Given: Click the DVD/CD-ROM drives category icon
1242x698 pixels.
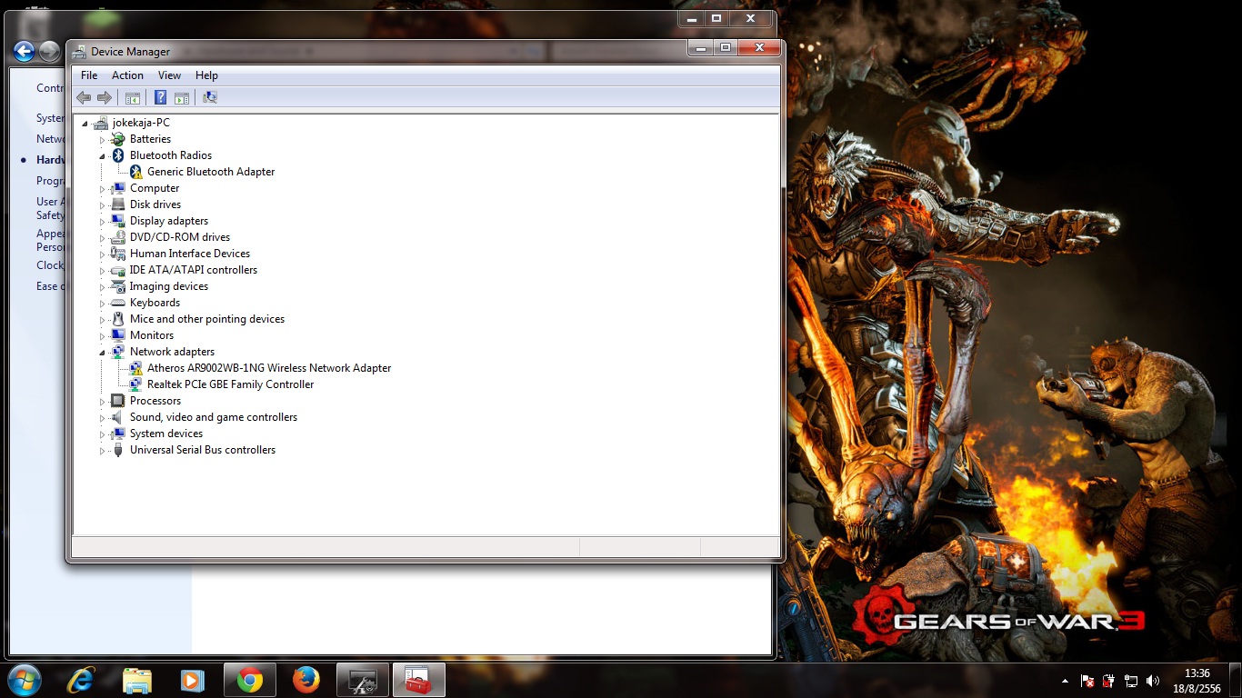Looking at the screenshot, I should (x=117, y=237).
